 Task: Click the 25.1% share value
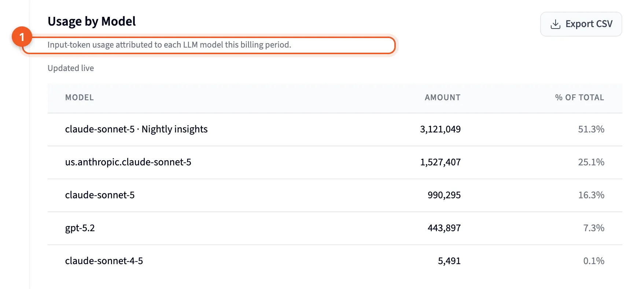591,162
